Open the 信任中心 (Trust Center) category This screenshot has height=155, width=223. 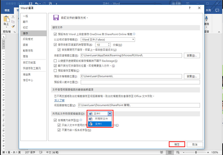(33, 80)
